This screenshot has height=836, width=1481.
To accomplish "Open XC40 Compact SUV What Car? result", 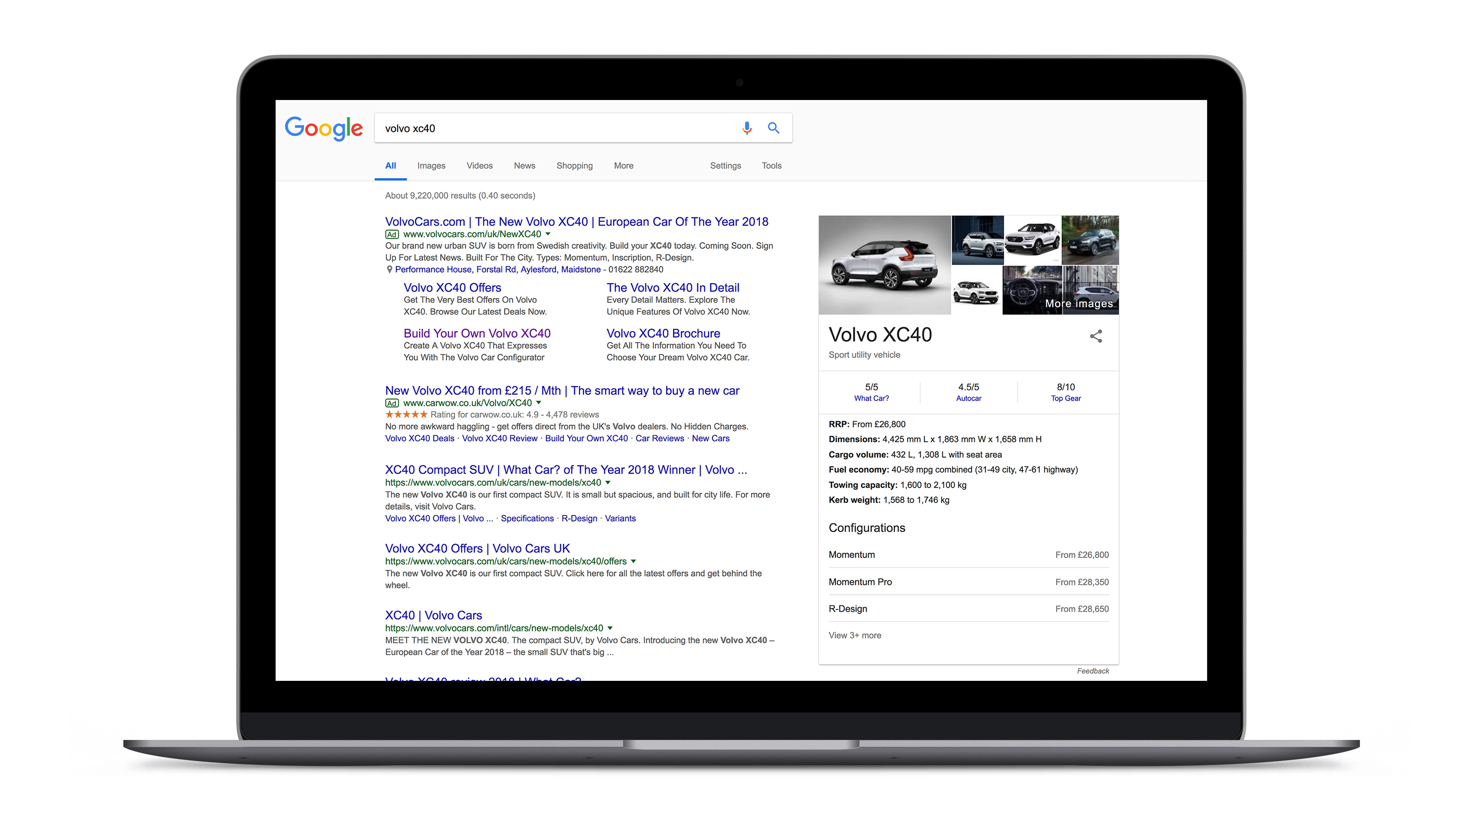I will pos(566,470).
